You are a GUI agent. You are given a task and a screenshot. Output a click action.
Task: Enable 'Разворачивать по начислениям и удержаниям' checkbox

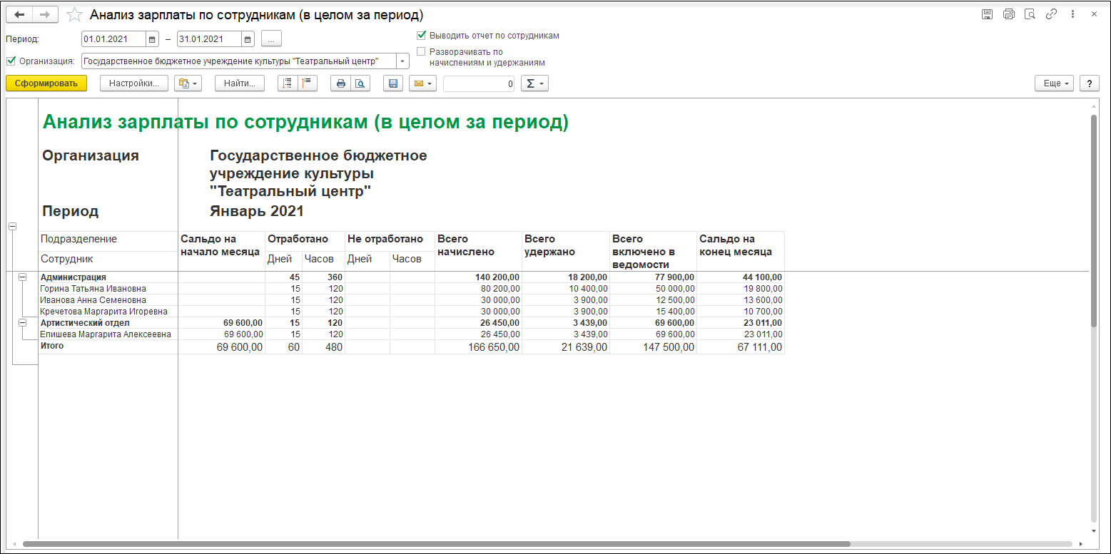point(421,51)
